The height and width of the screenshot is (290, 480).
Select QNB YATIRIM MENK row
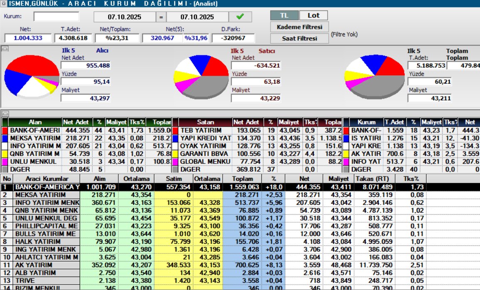point(240,210)
